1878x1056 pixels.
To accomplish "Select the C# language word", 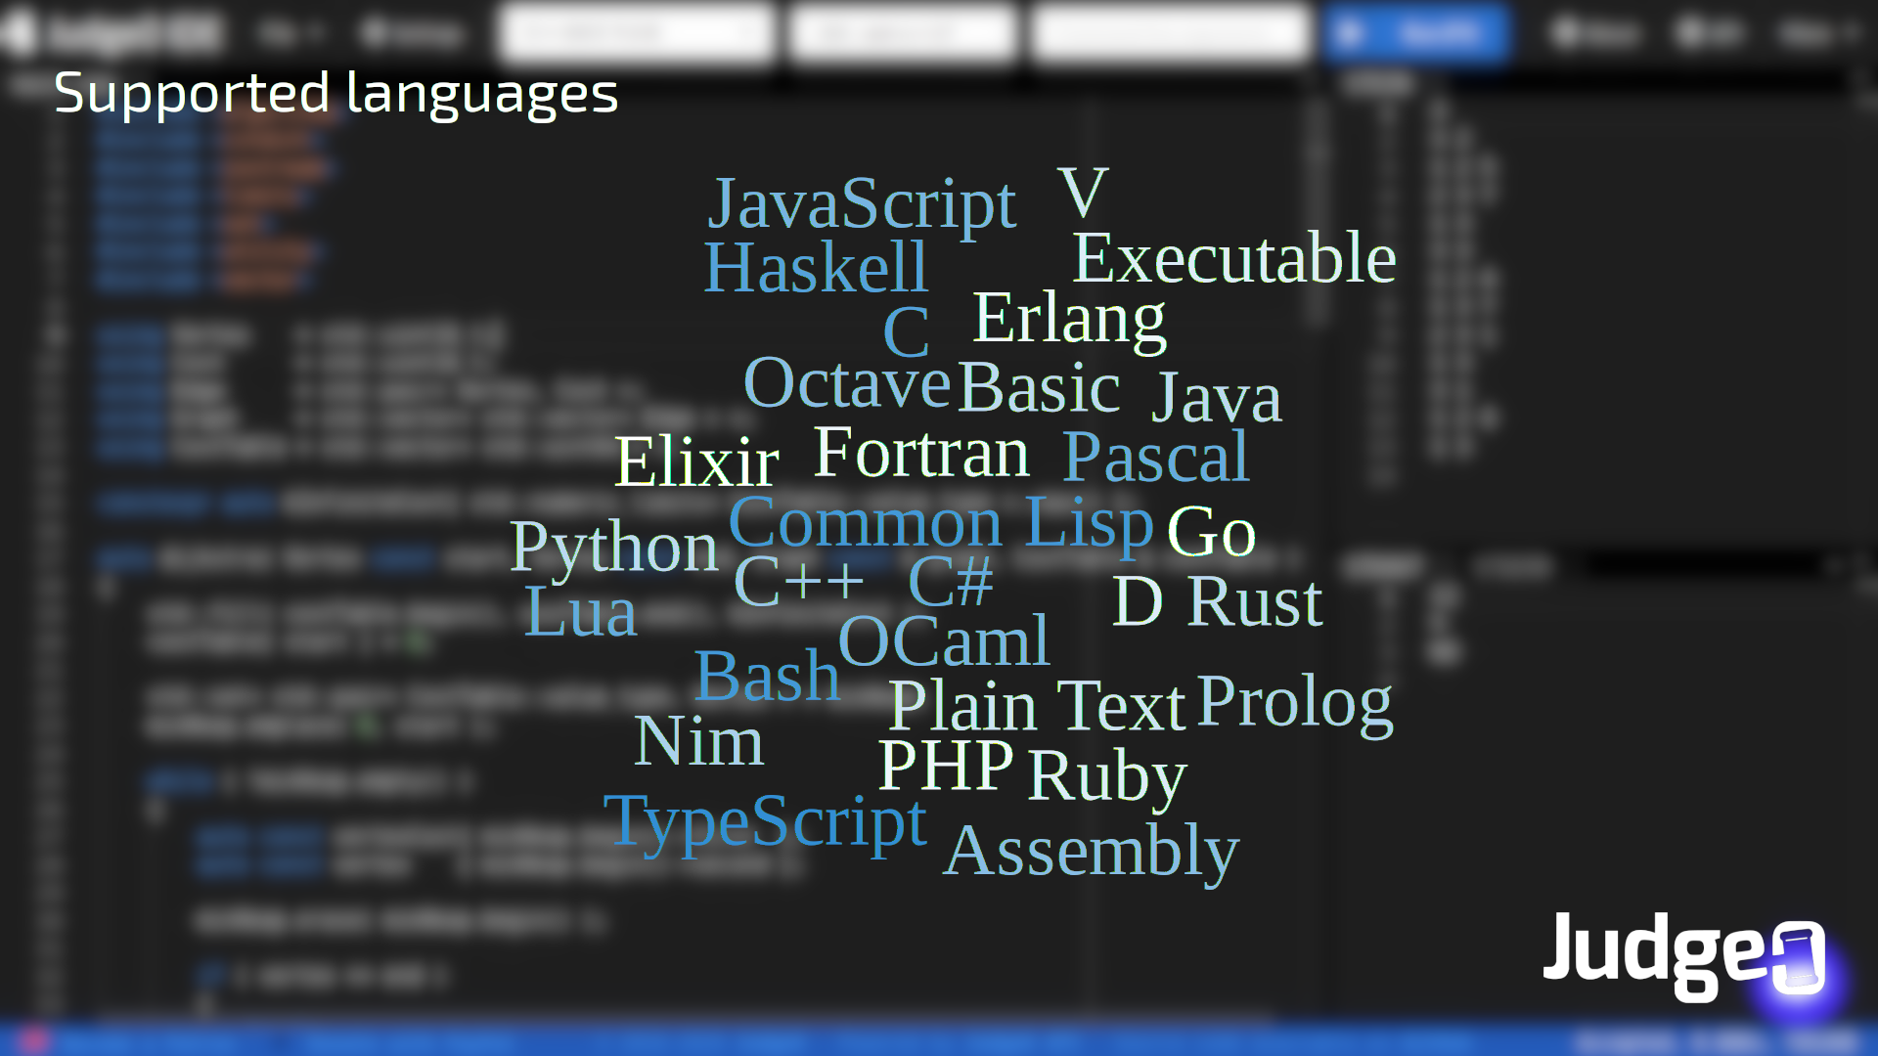I will coord(950,581).
